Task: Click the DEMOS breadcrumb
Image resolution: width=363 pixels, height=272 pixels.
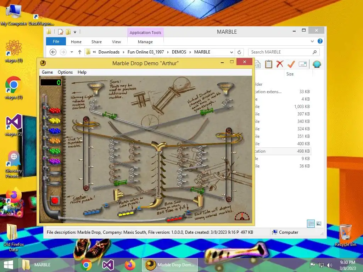Action: click(x=179, y=52)
